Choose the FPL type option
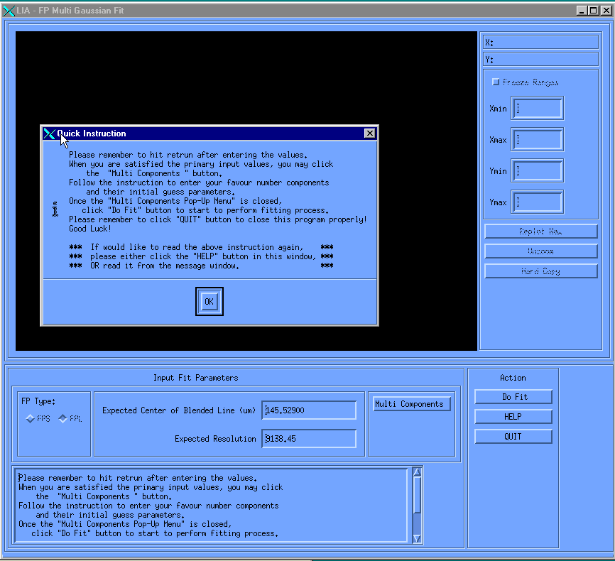This screenshot has height=561, width=615. [x=62, y=419]
